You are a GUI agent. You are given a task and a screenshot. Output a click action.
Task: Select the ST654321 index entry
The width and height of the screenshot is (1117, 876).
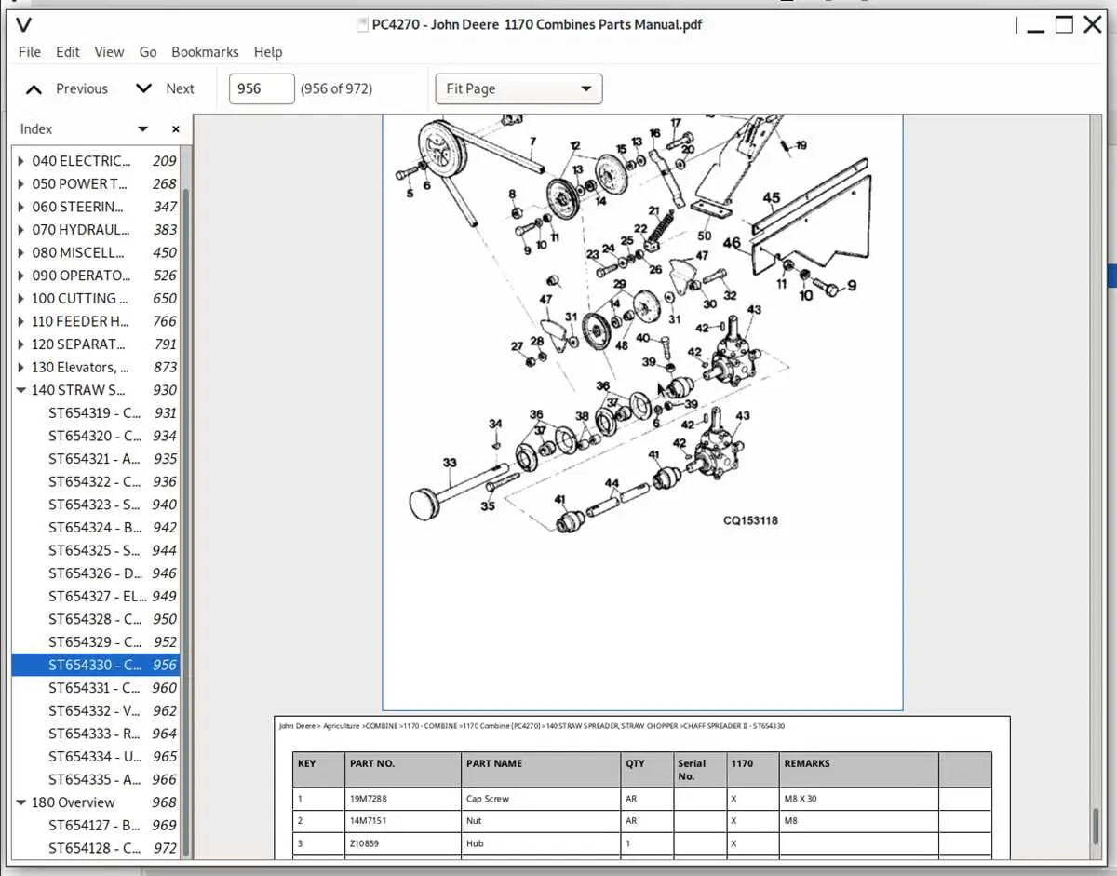[95, 459]
